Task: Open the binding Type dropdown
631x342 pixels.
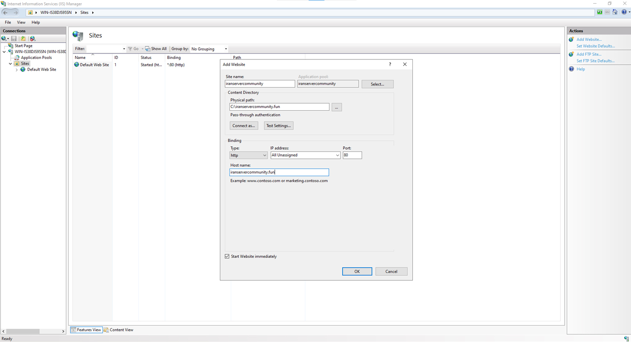Action: pyautogui.click(x=248, y=155)
